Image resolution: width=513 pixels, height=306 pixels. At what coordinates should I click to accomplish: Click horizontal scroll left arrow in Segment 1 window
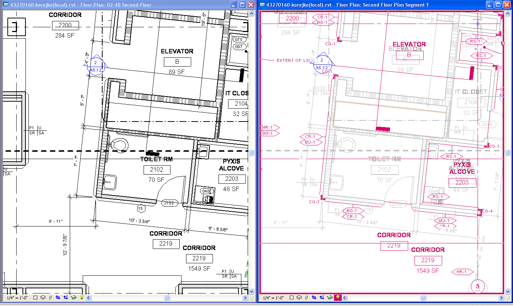345,298
